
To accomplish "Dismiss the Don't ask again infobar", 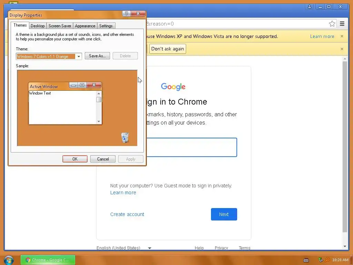I will (342, 49).
